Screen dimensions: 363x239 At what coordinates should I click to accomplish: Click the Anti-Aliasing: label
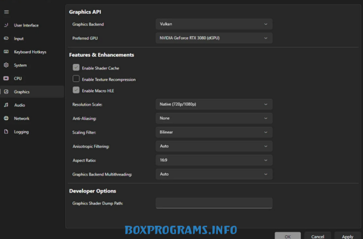(84, 118)
